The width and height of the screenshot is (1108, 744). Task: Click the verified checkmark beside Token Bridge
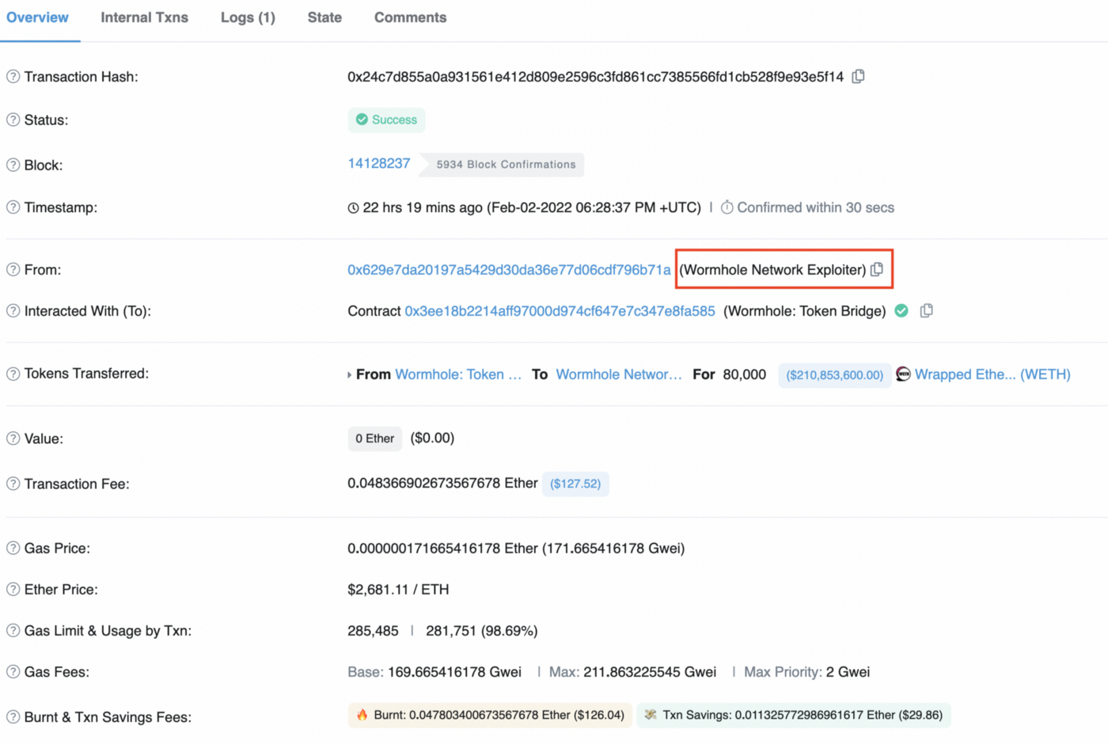pos(901,311)
